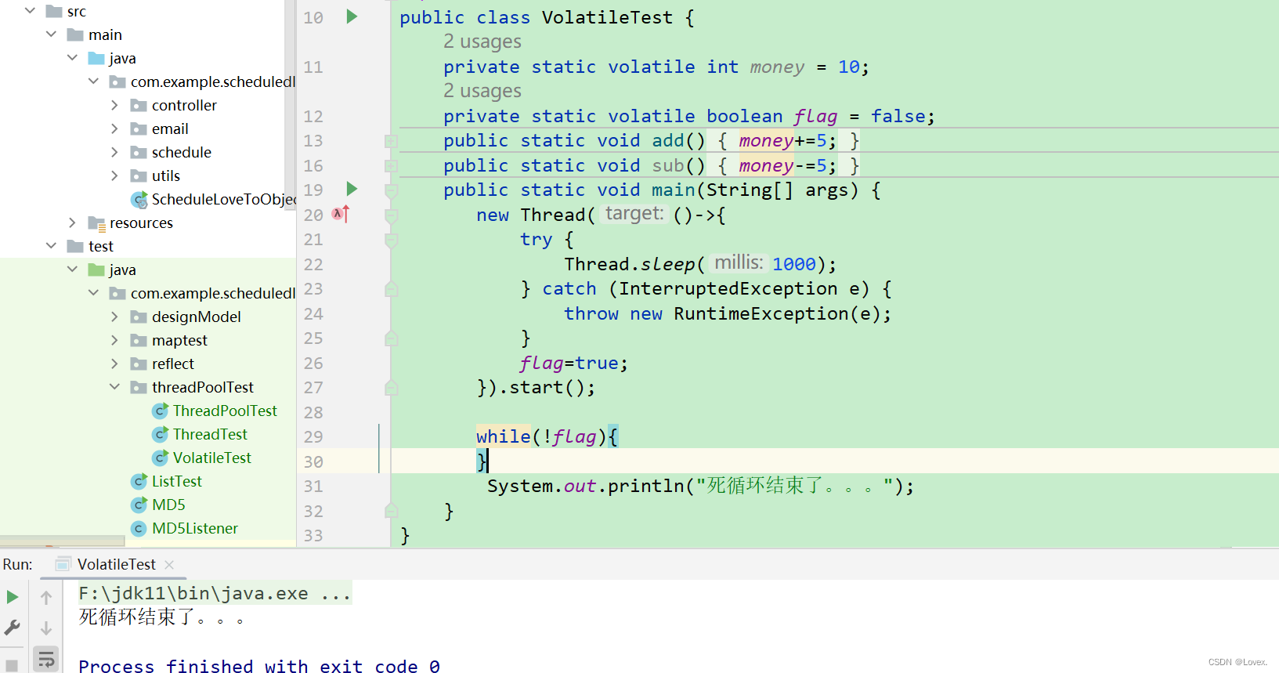Collapse the main folder

tap(52, 34)
